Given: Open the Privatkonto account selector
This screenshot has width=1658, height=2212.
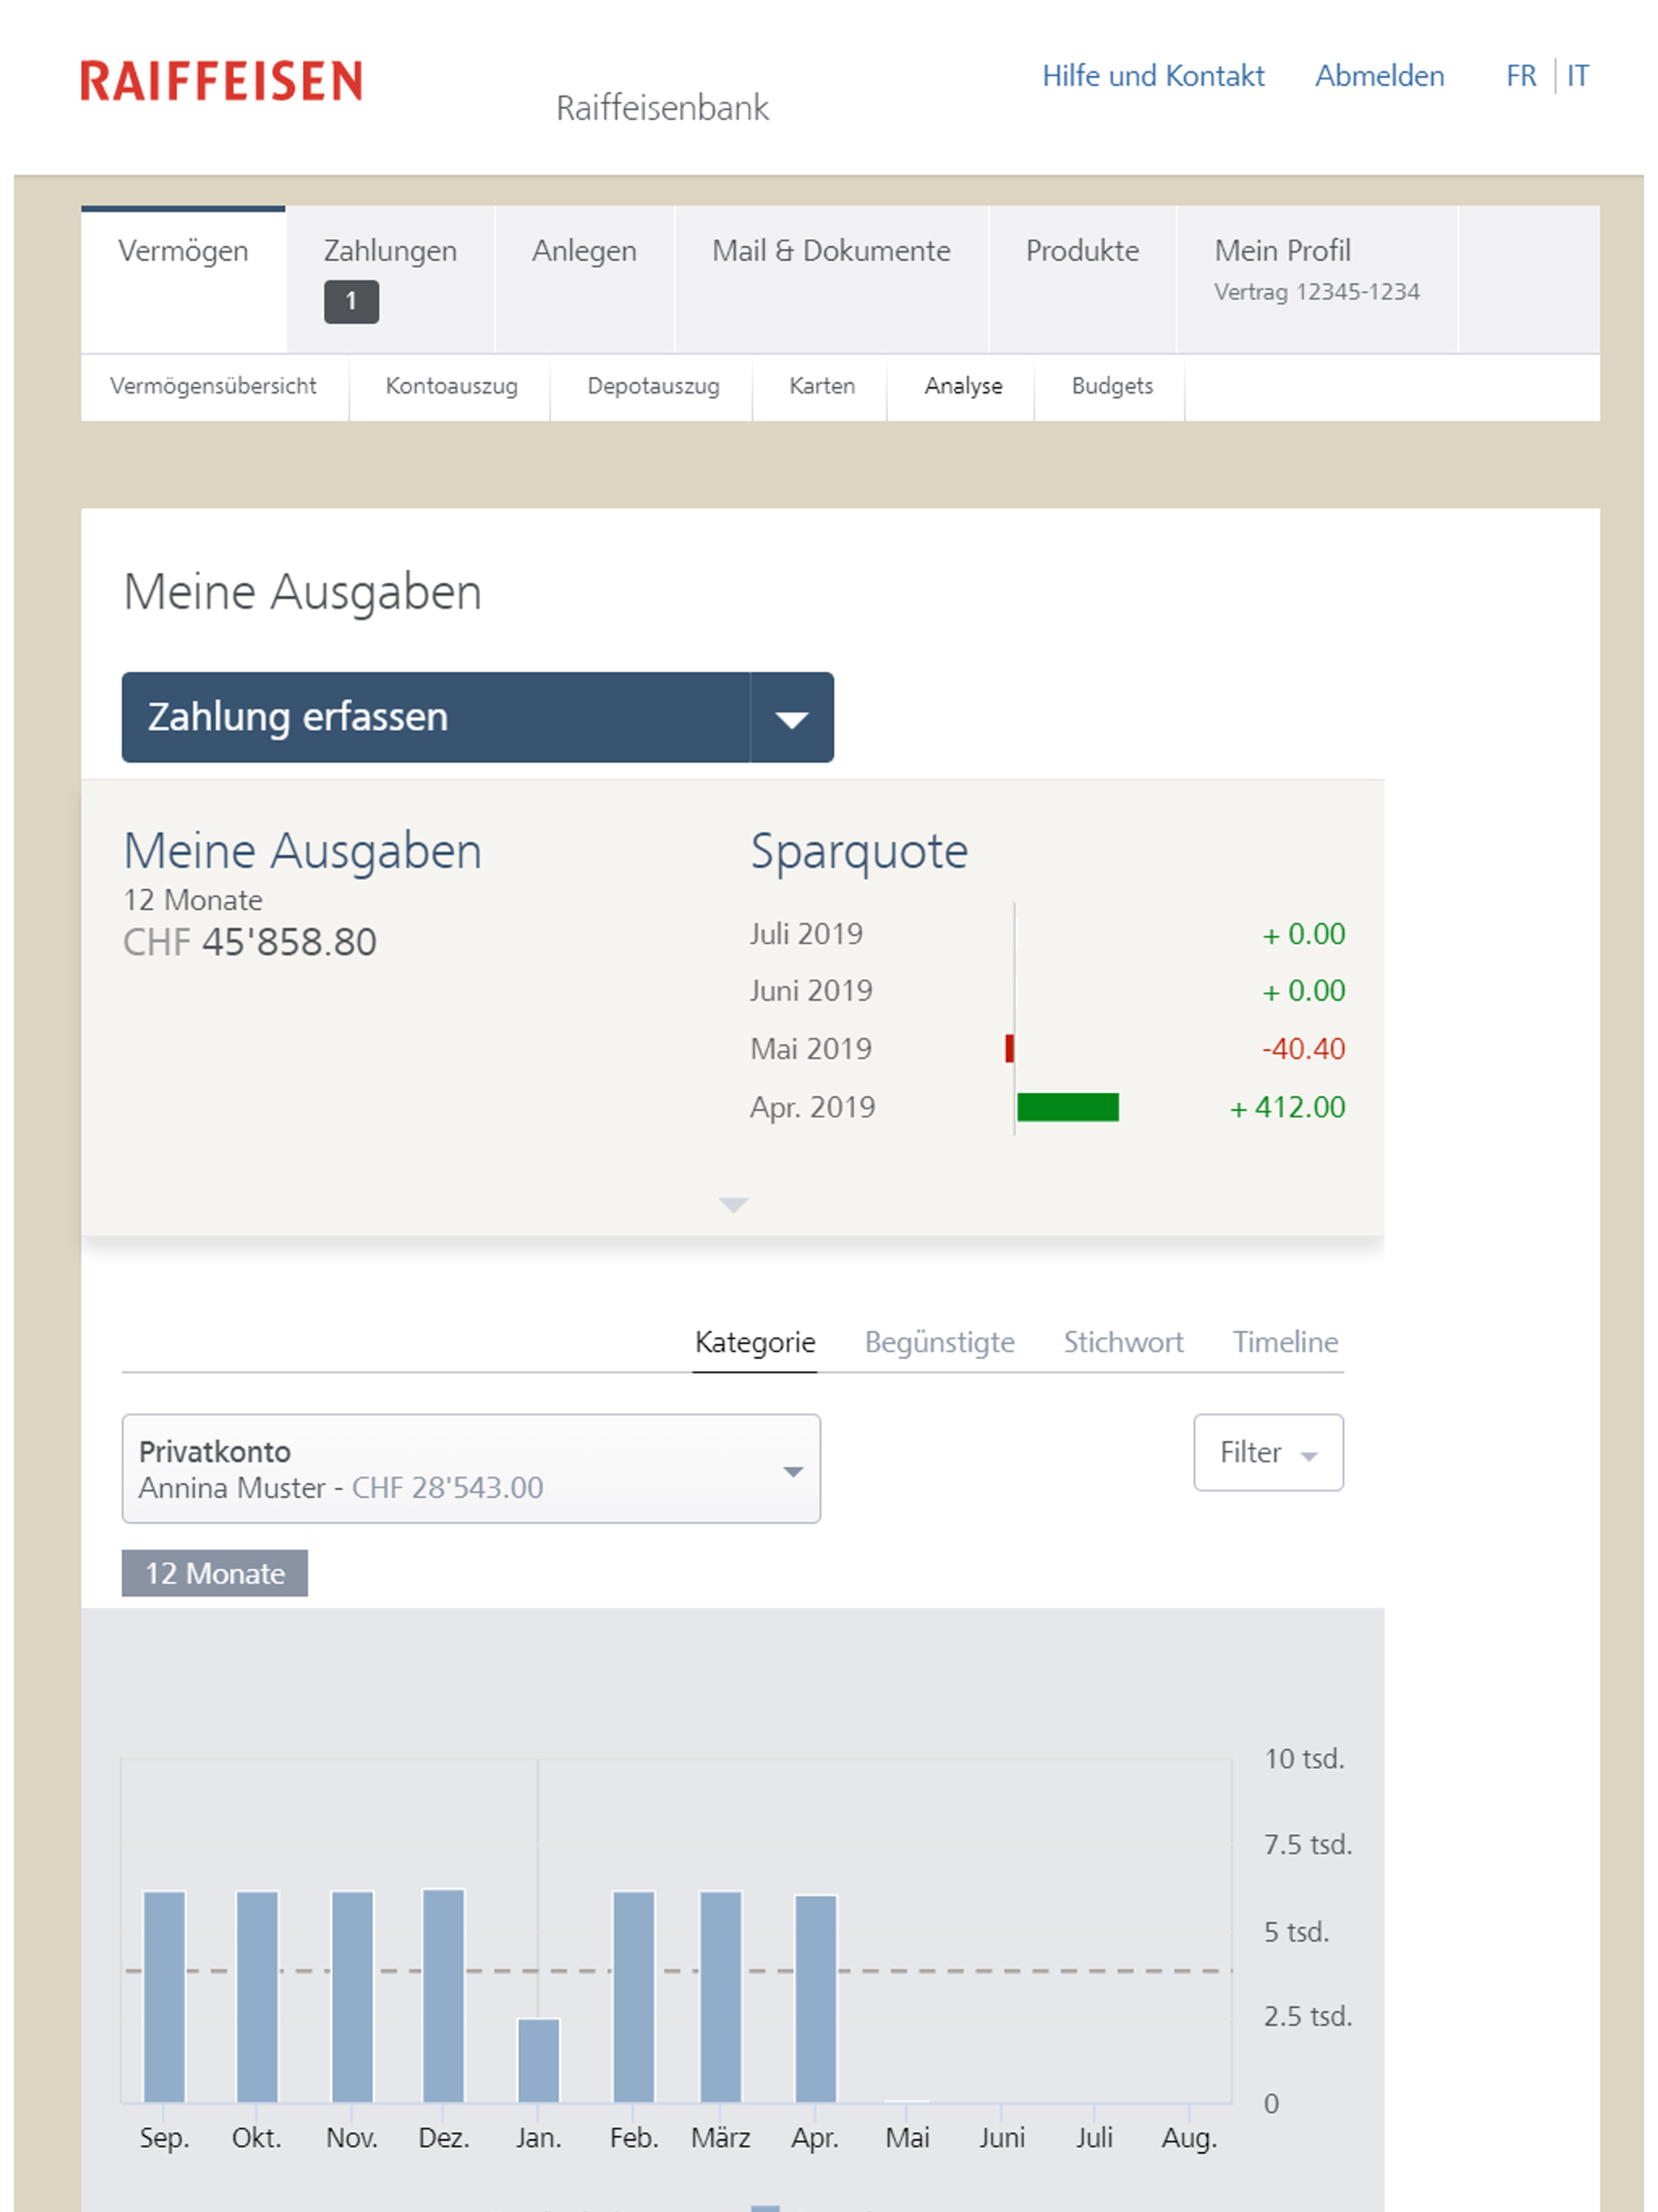Looking at the screenshot, I should tap(470, 1468).
